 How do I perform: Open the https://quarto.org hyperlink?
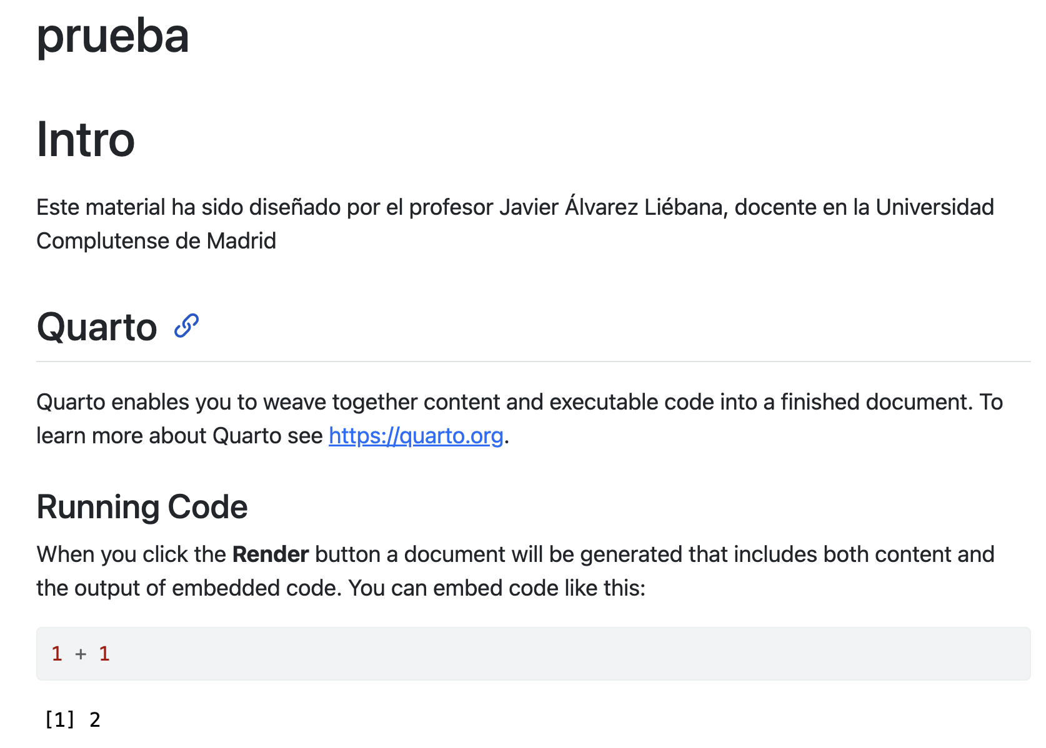coord(416,436)
